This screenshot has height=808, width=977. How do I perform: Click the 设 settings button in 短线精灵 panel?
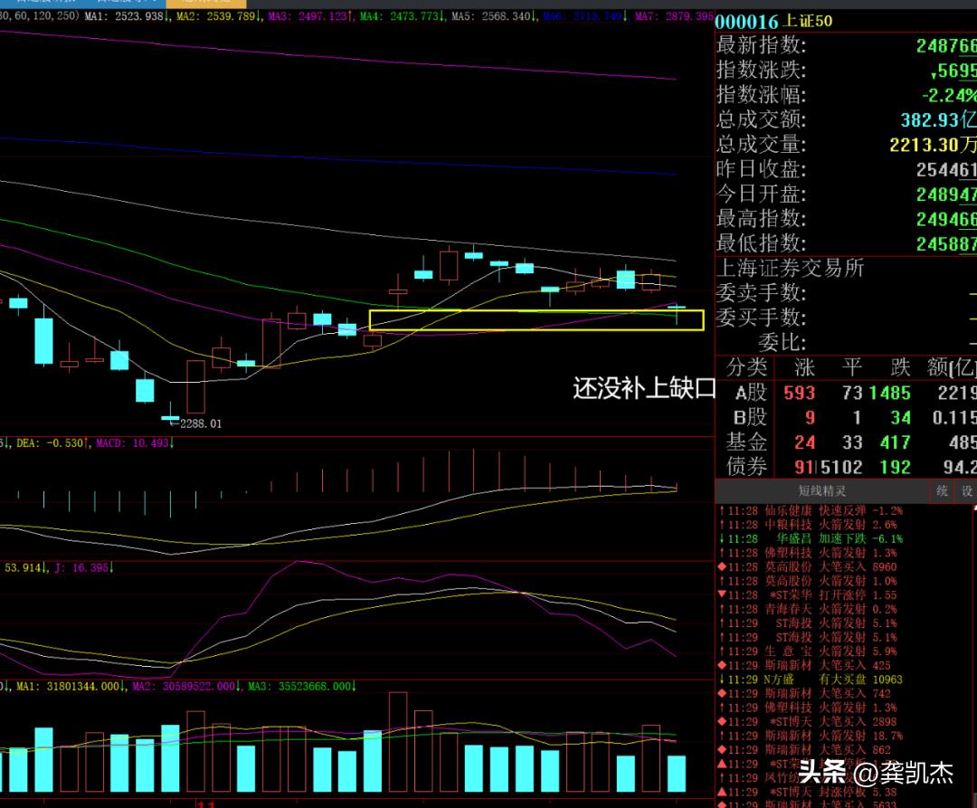[966, 491]
